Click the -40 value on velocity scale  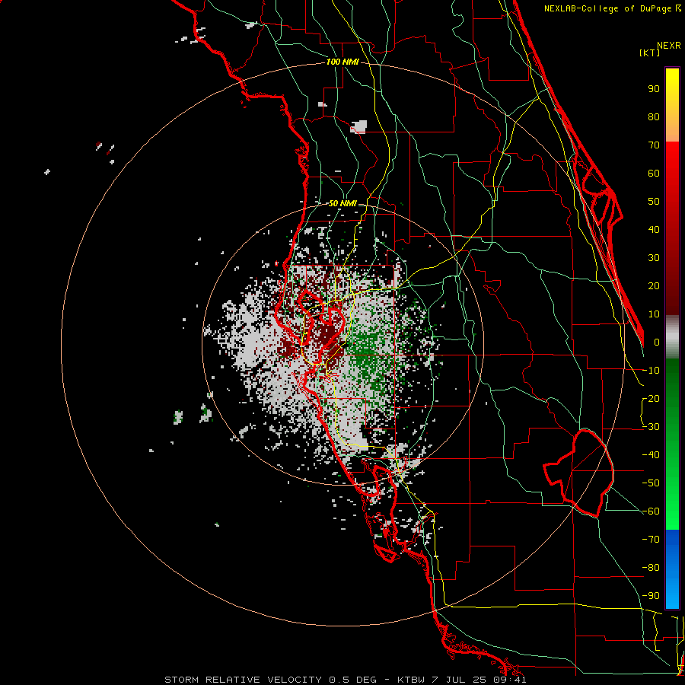[651, 455]
